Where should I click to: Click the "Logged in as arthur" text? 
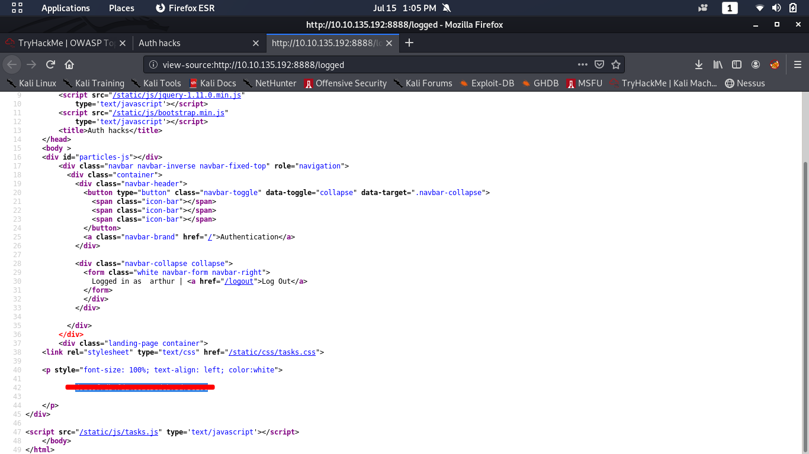tap(133, 281)
